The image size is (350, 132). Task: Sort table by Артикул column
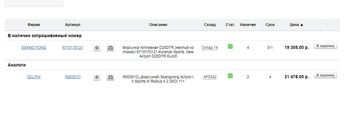point(73,25)
